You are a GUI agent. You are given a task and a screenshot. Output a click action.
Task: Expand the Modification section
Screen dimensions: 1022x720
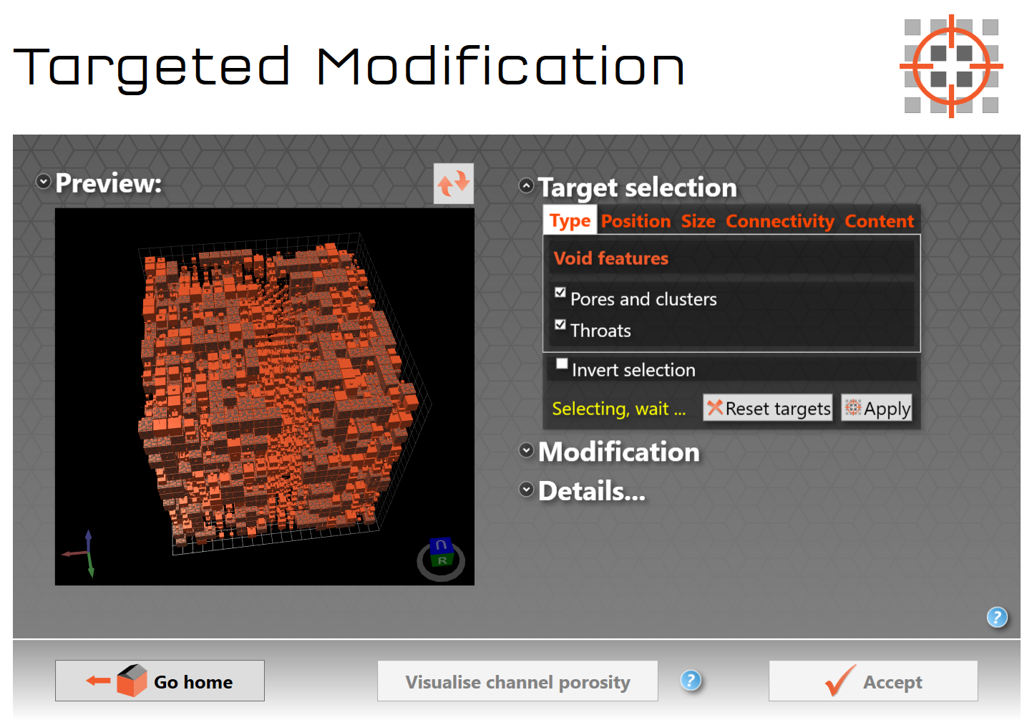[526, 450]
